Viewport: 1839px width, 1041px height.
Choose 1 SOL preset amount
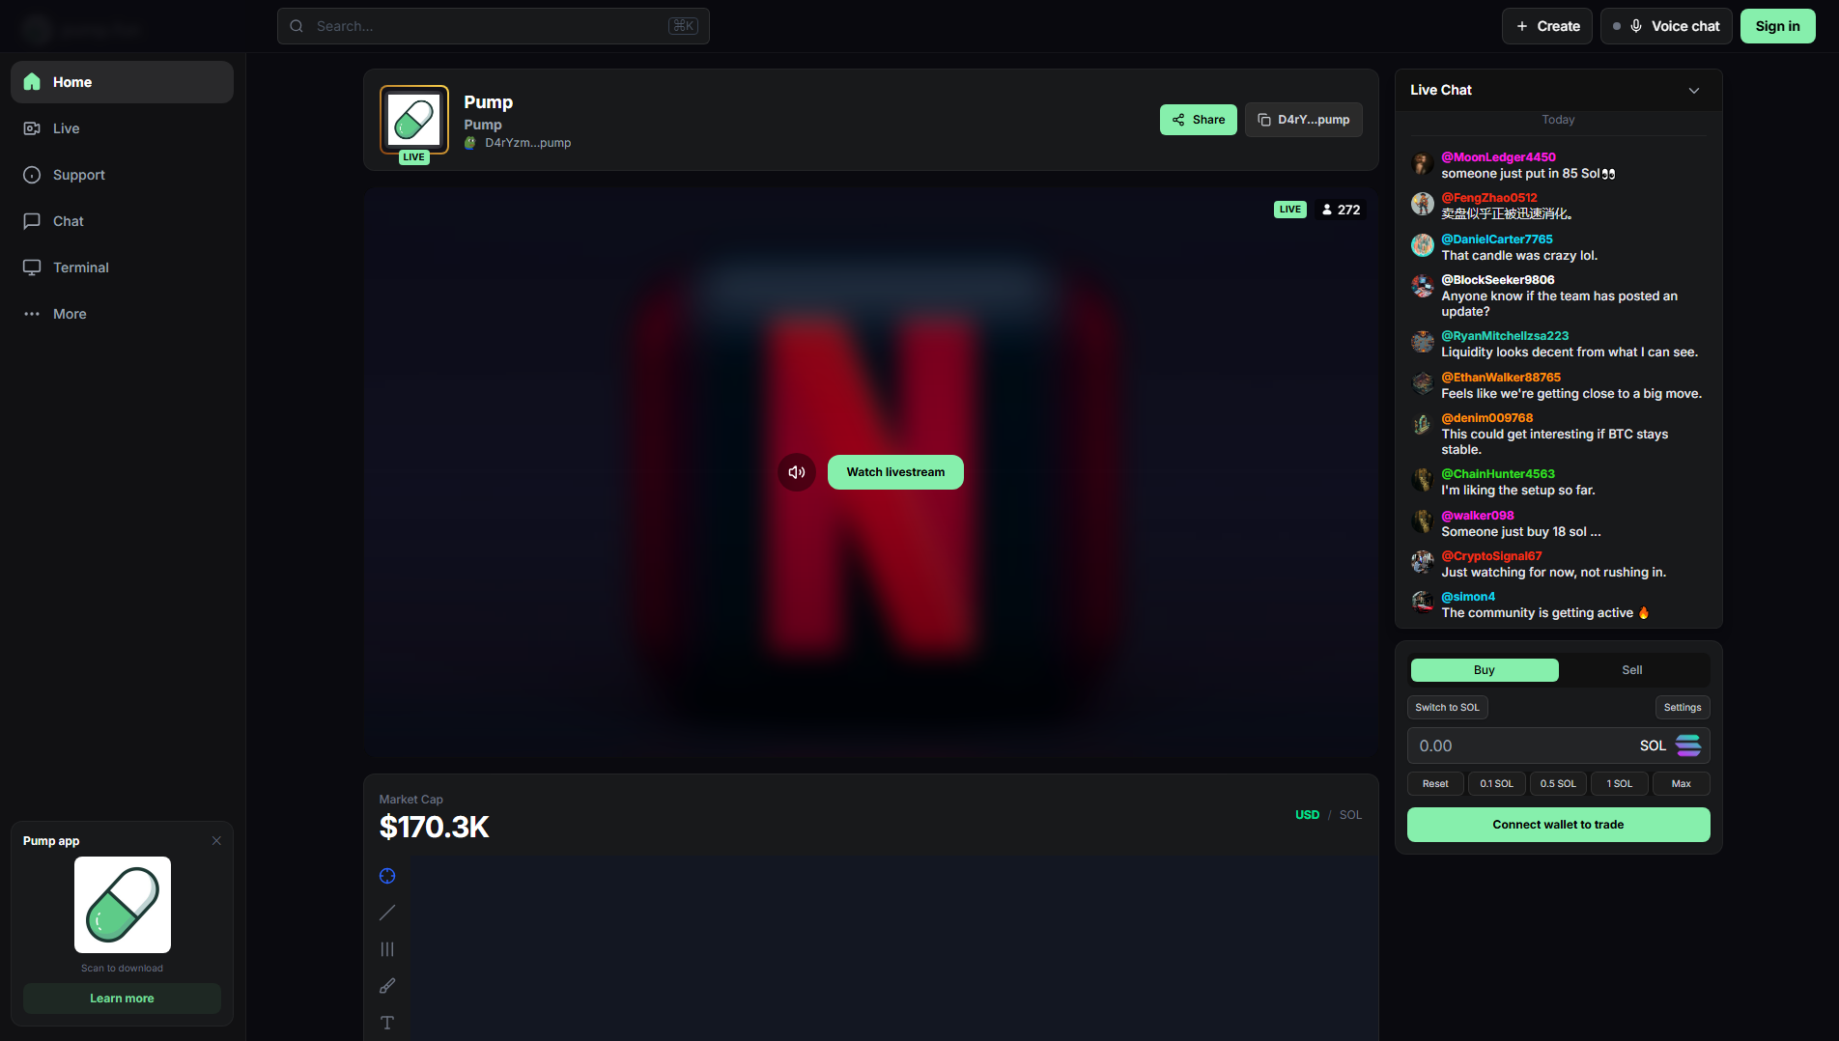1620,784
